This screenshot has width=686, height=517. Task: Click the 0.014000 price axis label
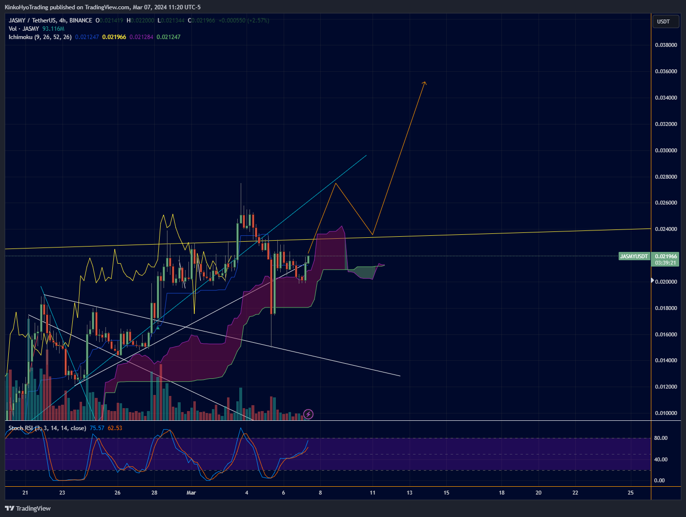point(666,360)
